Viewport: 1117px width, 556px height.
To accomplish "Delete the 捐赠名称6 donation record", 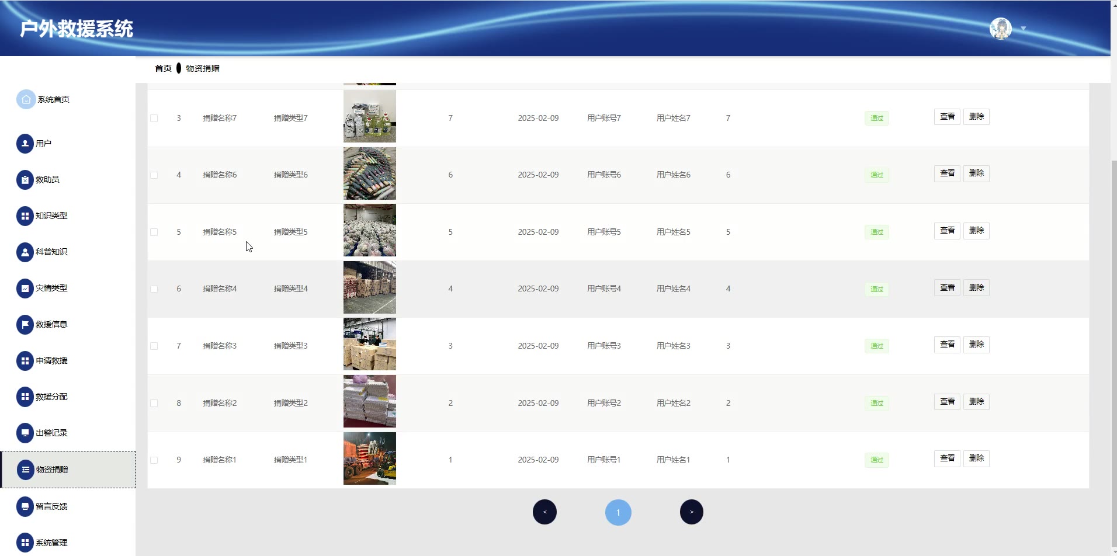I will click(976, 173).
